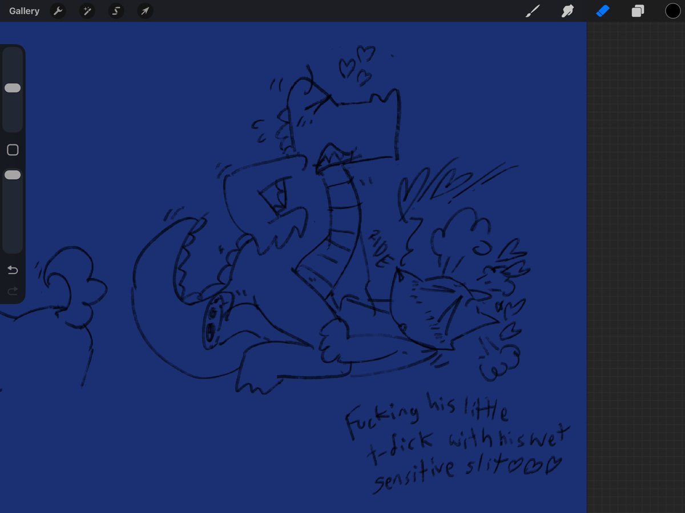Activate the Selection S tool
Image resolution: width=685 pixels, height=513 pixels.
(x=116, y=11)
